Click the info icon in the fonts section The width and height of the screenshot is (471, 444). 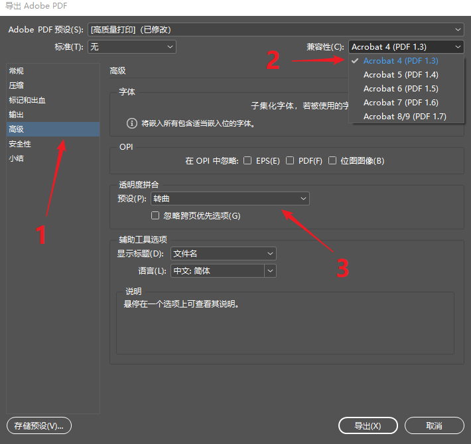point(132,123)
